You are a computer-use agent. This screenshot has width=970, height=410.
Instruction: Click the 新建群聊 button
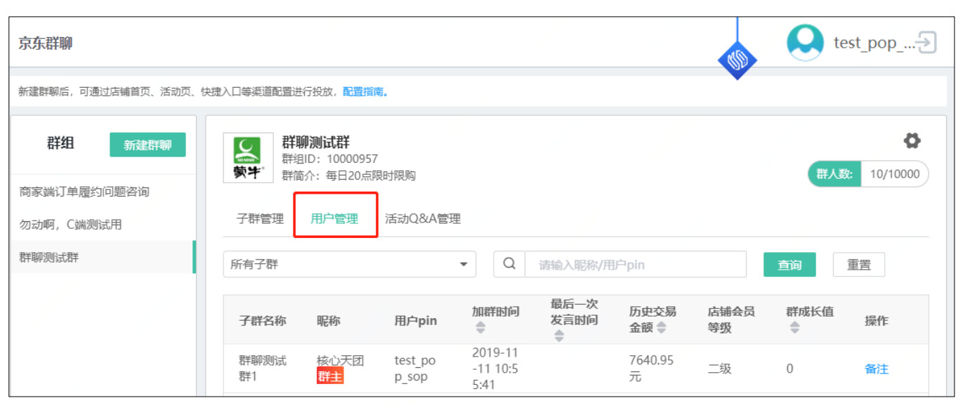[x=148, y=145]
